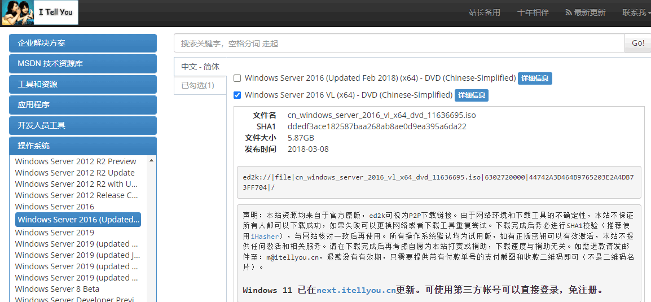Switch to the 已勾选(1) tab
The width and height of the screenshot is (651, 302).
click(x=200, y=85)
